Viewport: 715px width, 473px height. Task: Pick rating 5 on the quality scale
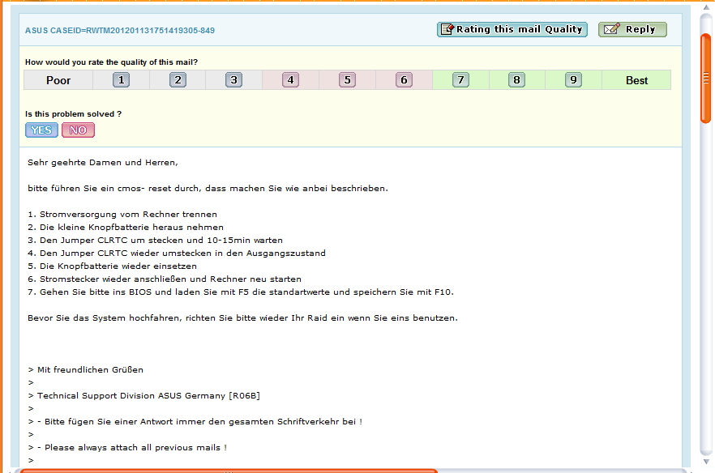click(x=347, y=80)
